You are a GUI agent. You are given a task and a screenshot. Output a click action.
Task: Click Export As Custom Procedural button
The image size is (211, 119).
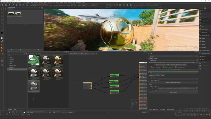173,70
